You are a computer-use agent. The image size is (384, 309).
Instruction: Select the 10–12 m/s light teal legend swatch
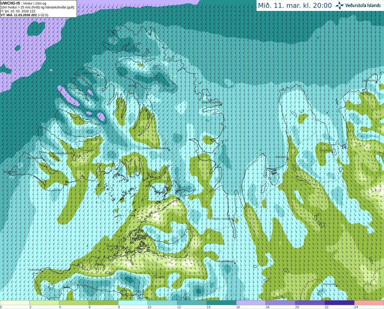162,303
